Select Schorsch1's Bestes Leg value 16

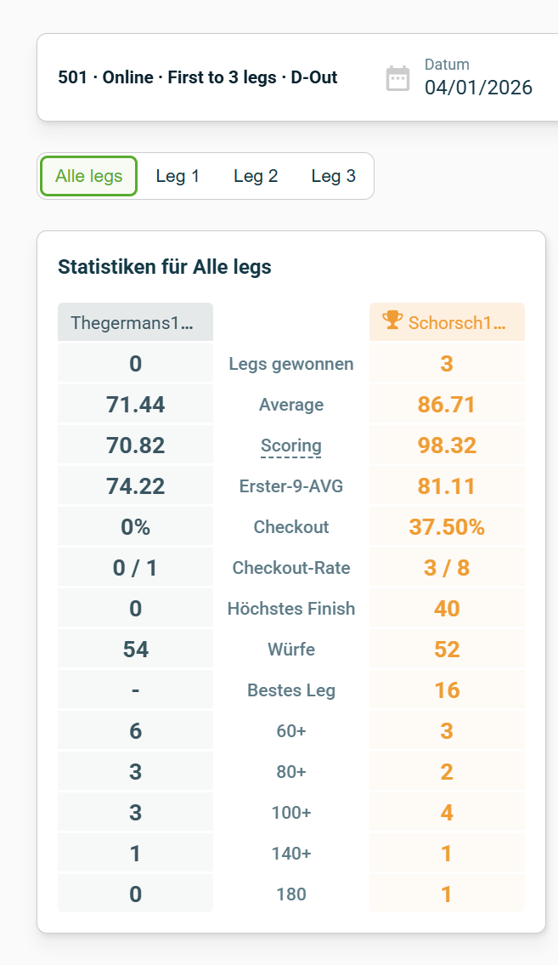448,690
